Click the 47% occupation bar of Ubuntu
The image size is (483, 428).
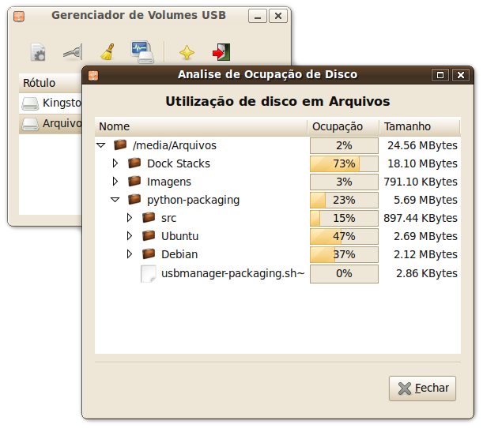[x=344, y=236]
